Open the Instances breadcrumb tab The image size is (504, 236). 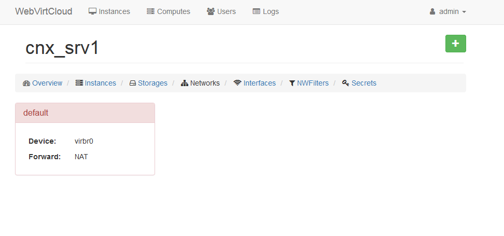tap(100, 83)
